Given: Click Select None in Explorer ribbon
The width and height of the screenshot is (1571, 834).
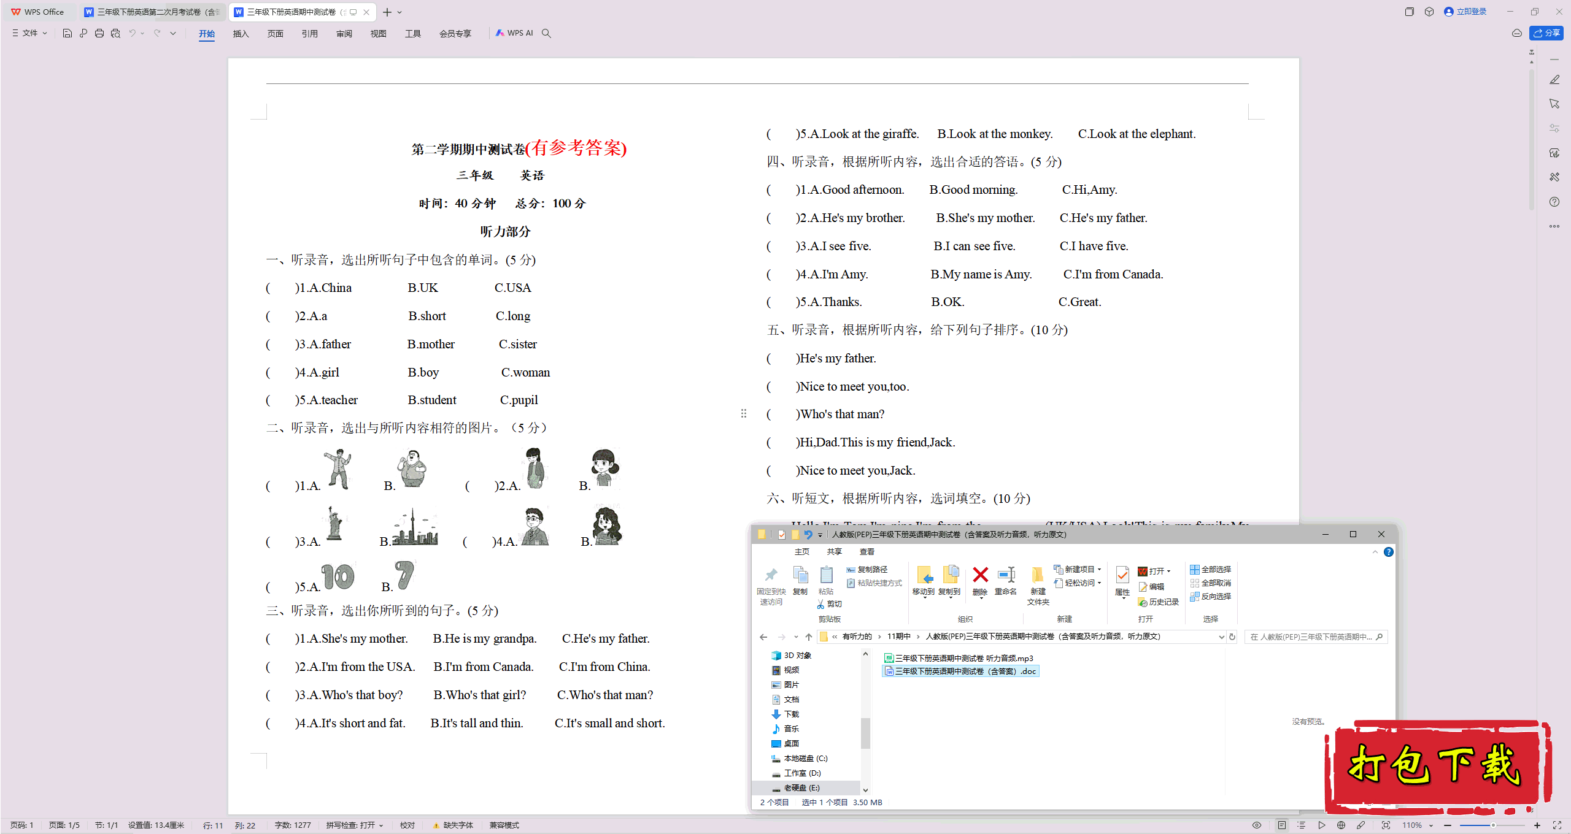Looking at the screenshot, I should tap(1210, 583).
